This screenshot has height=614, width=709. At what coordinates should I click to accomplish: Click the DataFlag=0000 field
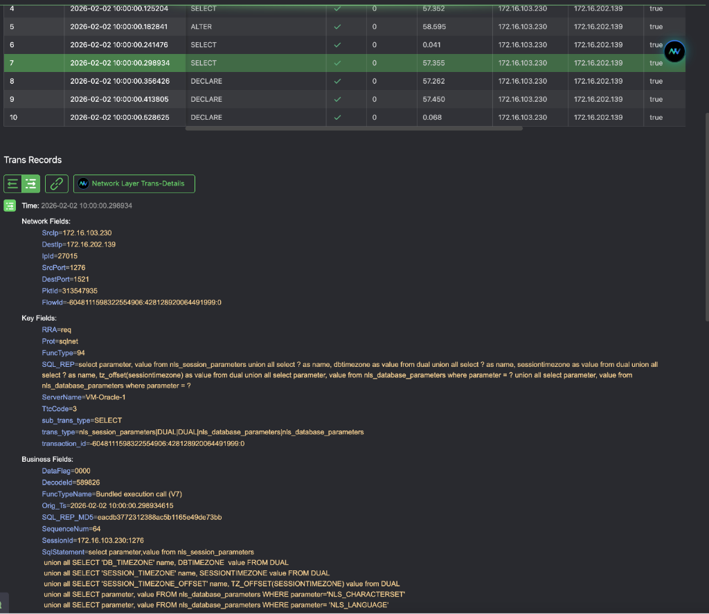click(66, 471)
